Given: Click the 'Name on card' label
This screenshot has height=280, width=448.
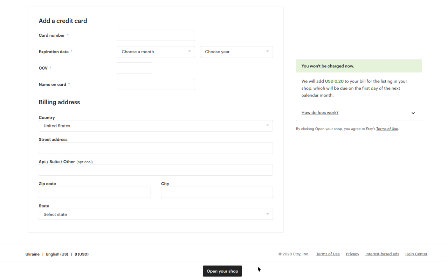Looking at the screenshot, I should pos(53,84).
